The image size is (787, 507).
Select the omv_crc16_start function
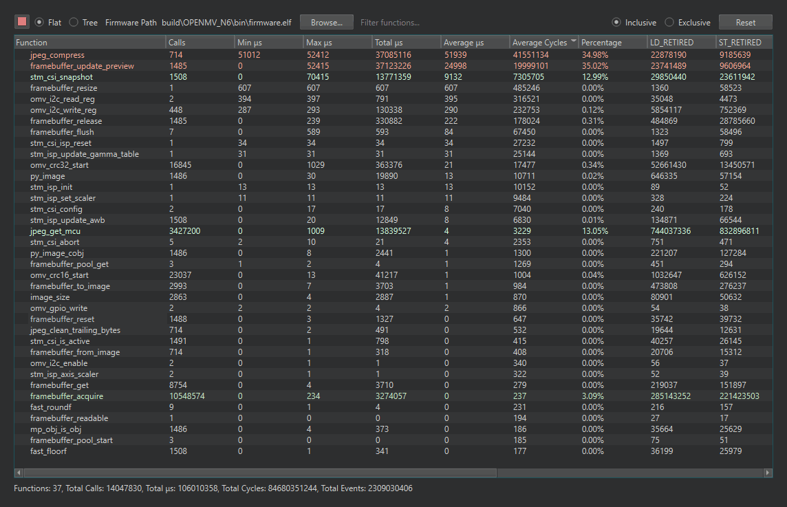pos(393,275)
